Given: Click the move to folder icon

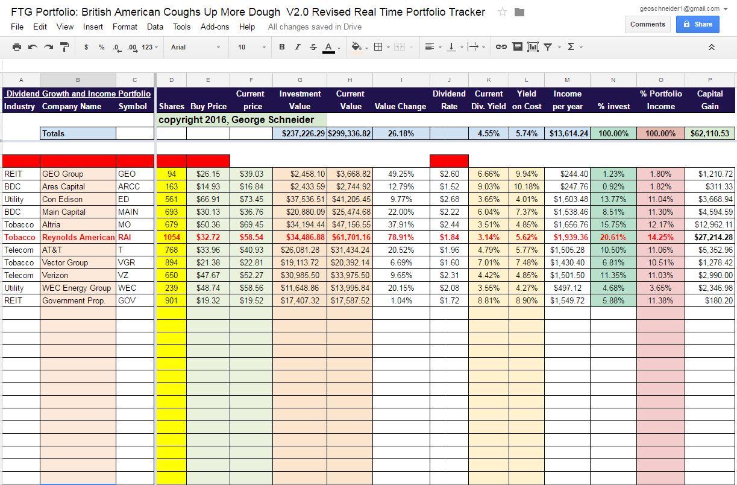Looking at the screenshot, I should pos(519,12).
